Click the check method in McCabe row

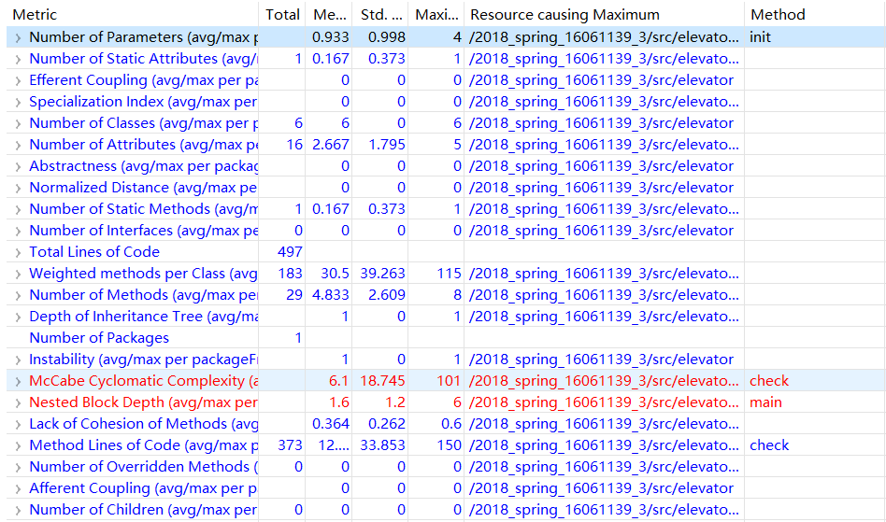[x=769, y=381]
